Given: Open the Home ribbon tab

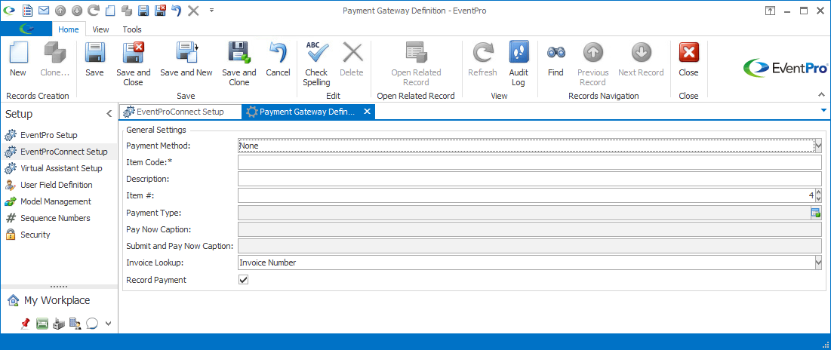Looking at the screenshot, I should coord(69,29).
